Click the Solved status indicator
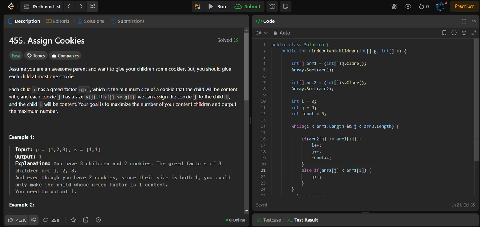The height and width of the screenshot is (227, 480). (x=228, y=40)
